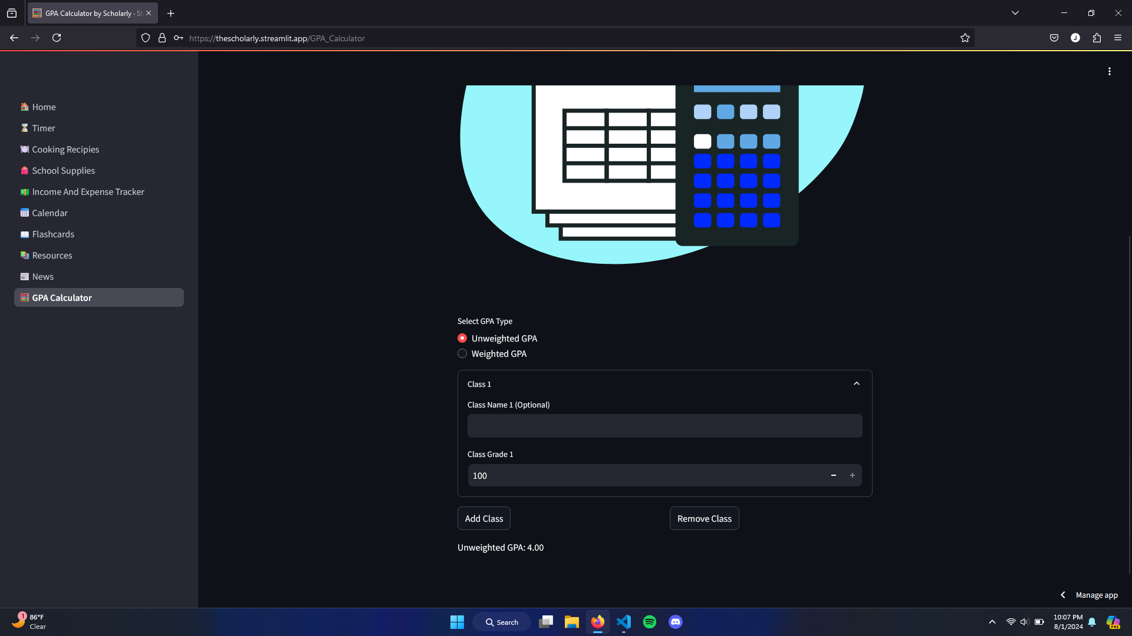Go to Income And Expense Tracker page

(x=88, y=192)
